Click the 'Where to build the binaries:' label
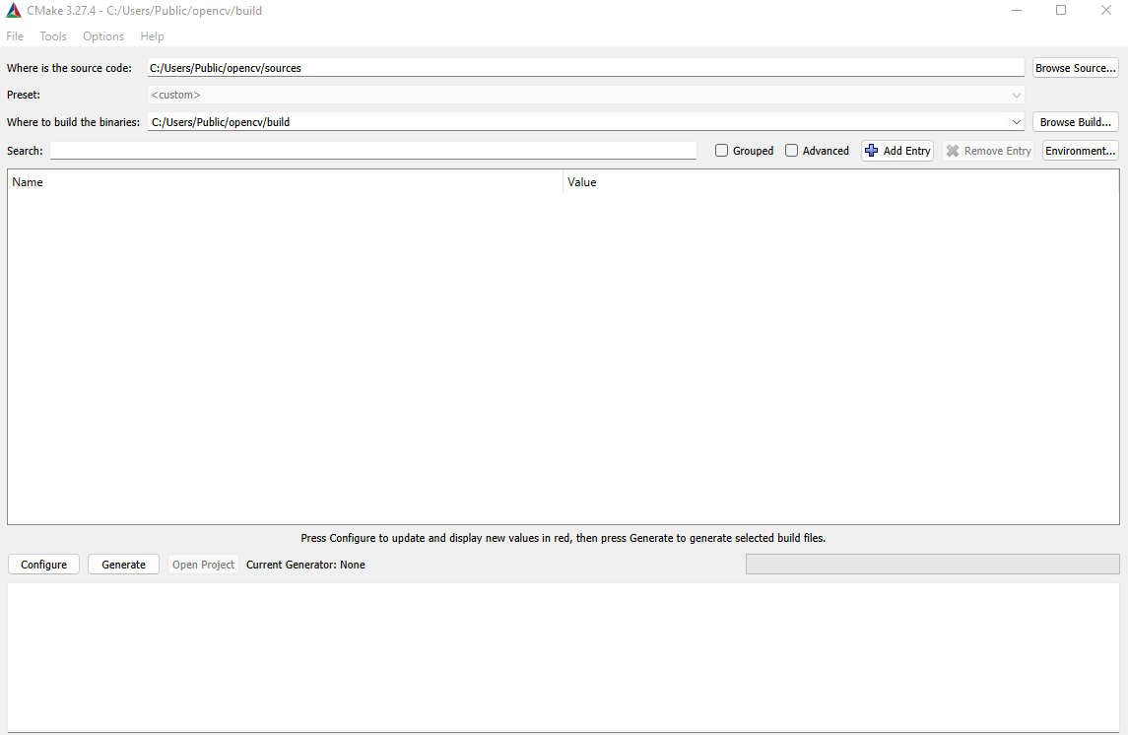This screenshot has height=735, width=1128. pos(73,122)
